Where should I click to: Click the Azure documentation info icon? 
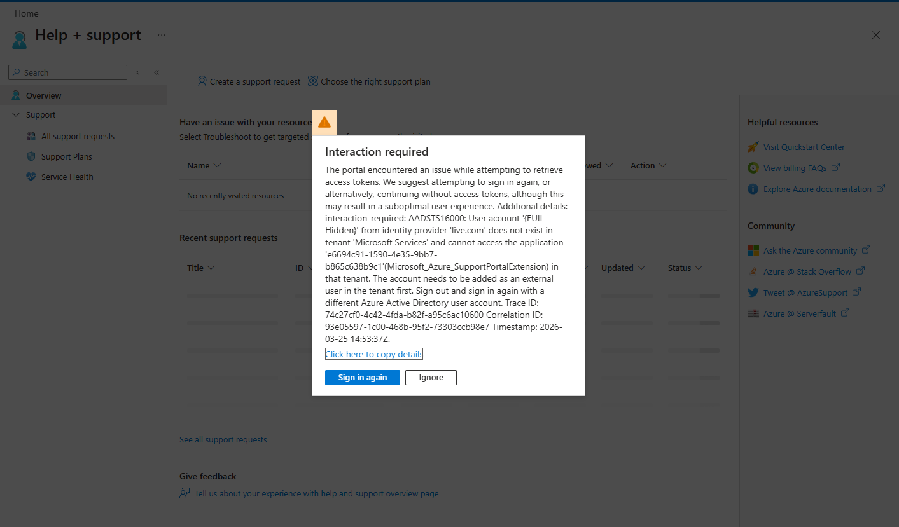[753, 189]
